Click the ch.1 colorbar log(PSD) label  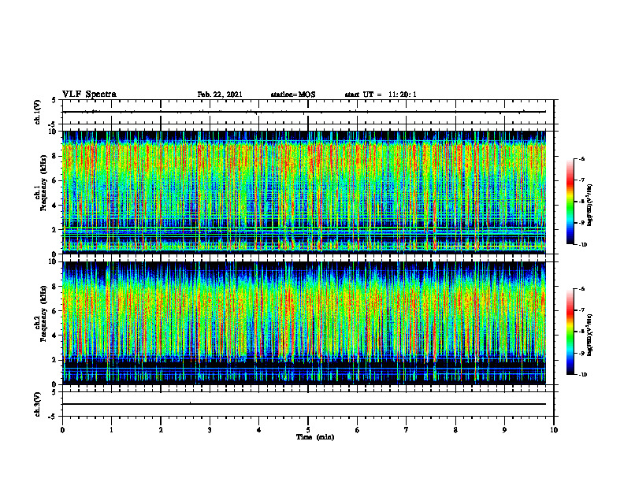[590, 206]
